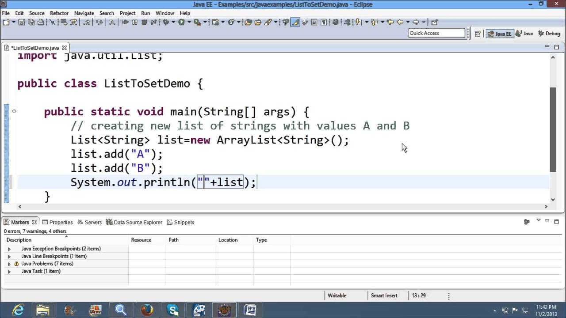
Task: Open the Search menu
Action: (x=107, y=13)
